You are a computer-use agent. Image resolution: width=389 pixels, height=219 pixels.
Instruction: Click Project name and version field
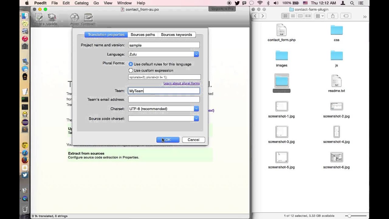(164, 45)
